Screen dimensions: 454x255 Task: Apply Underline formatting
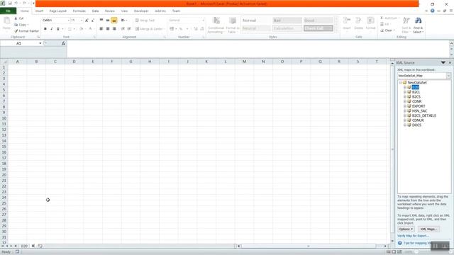[x=58, y=29]
